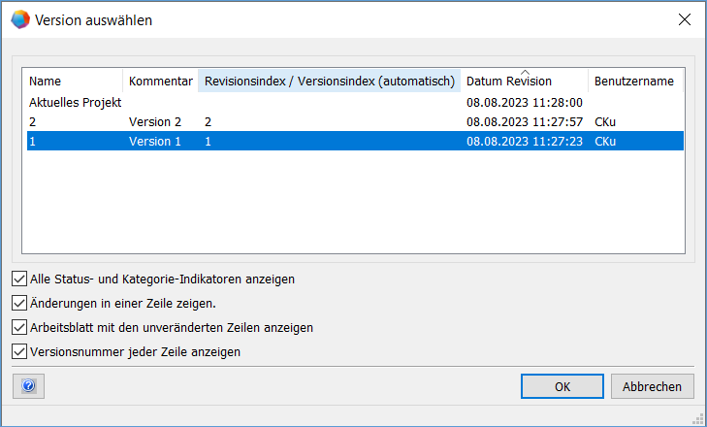Image resolution: width=707 pixels, height=427 pixels.
Task: Click date 08.08.2023 11:27:57 cell
Action: tap(524, 121)
